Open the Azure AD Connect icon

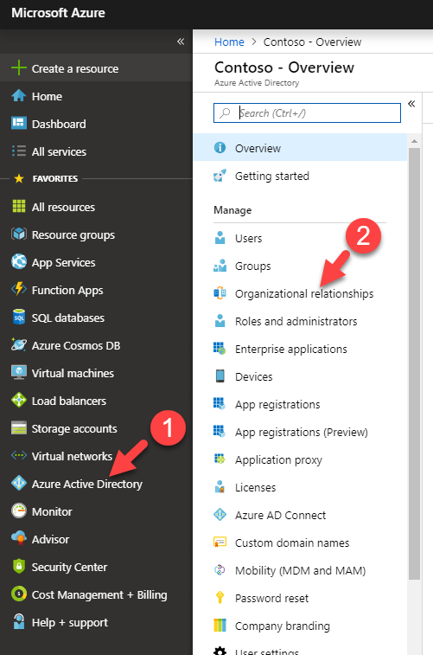coord(220,515)
